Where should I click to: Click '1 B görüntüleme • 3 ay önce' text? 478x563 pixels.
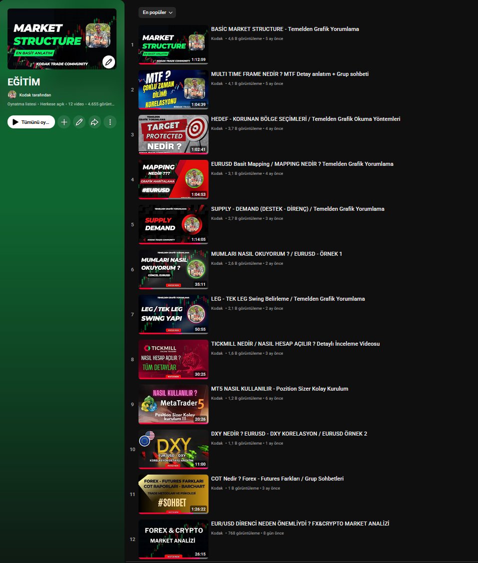[254, 489]
